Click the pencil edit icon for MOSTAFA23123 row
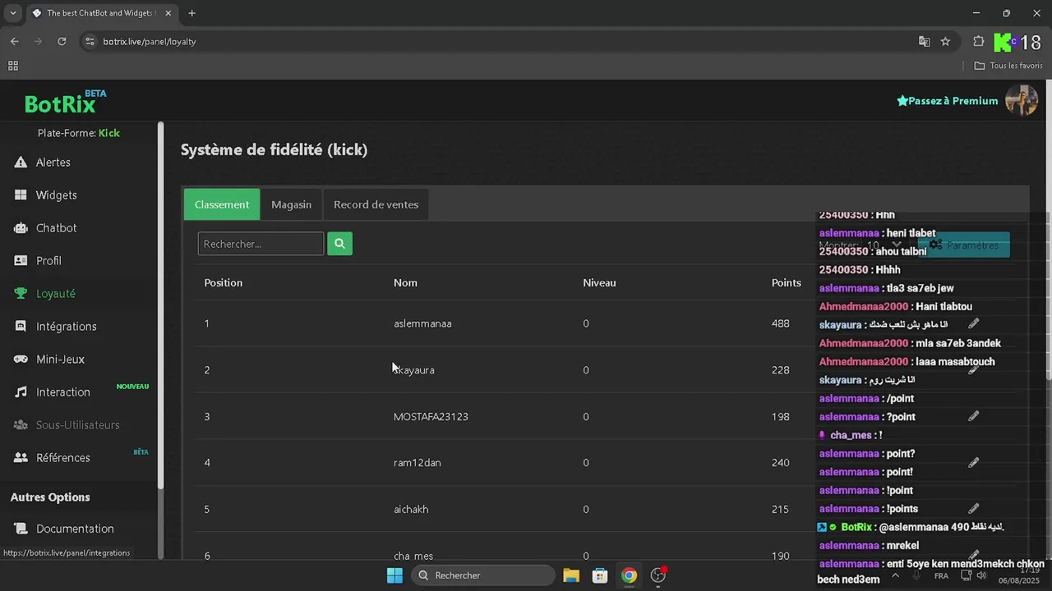Image resolution: width=1052 pixels, height=591 pixels. pos(973,416)
